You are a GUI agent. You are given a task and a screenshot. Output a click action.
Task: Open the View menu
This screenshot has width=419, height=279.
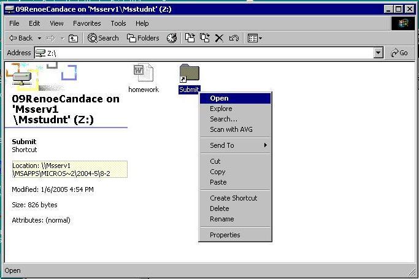point(56,23)
